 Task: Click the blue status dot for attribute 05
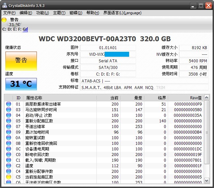tap(9, 121)
